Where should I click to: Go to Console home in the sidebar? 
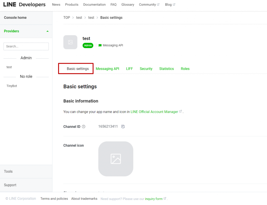(15, 17)
